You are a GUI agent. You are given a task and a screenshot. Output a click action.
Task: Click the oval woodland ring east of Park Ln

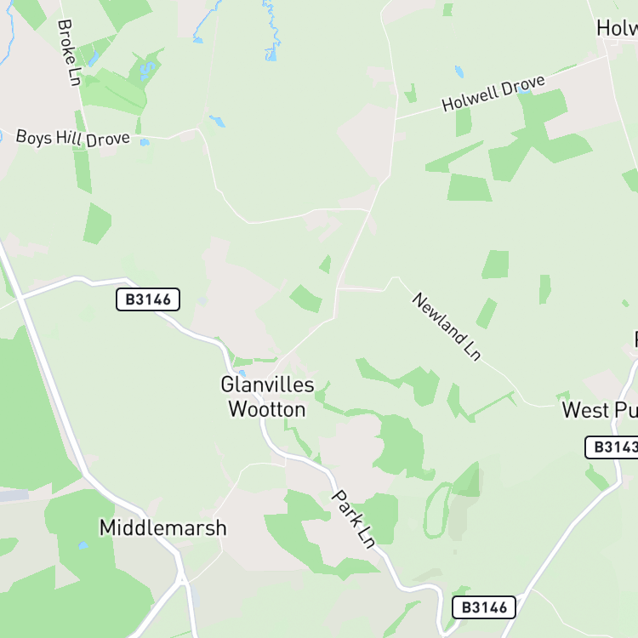[437, 510]
